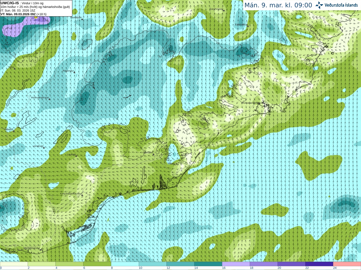This screenshot has height=270, width=361.
Task: Click the 6–8 m/s olive green legend swatch
Action: 97,264
